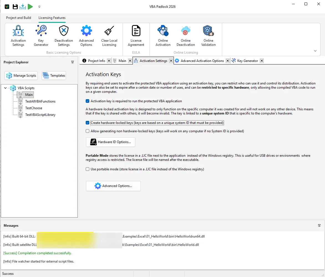This screenshot has width=325, height=277.
Task: Select the Online Activation icon
Action: 163,35
